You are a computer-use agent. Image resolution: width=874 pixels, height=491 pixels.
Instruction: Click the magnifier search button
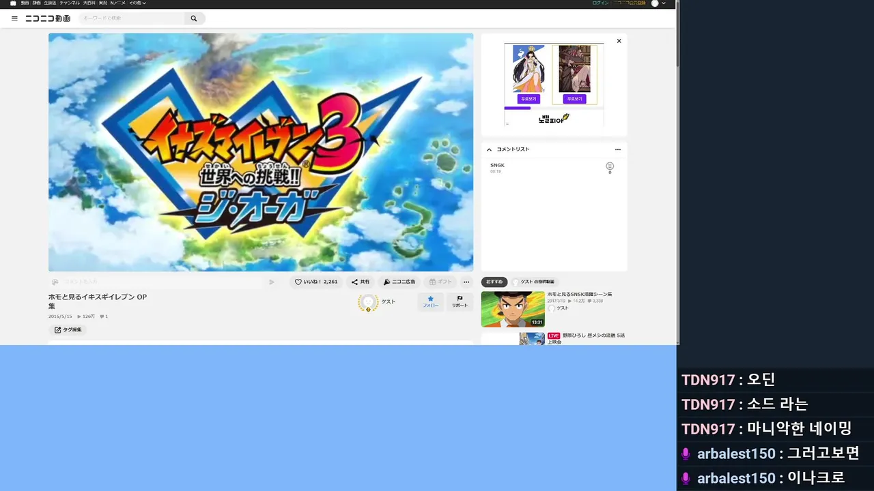194,18
